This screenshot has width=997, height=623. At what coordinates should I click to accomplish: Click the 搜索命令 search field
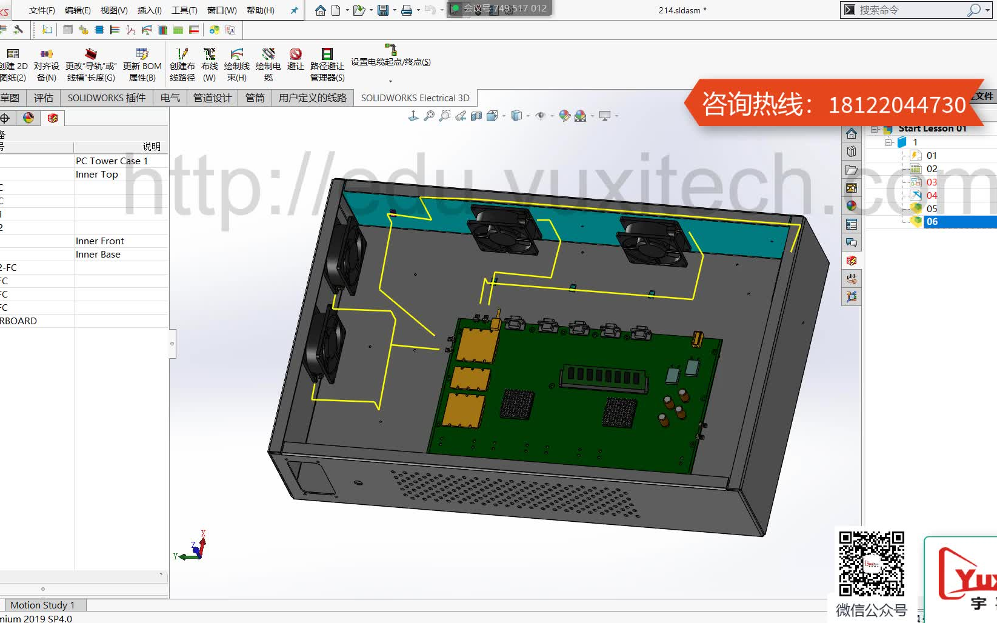point(912,10)
